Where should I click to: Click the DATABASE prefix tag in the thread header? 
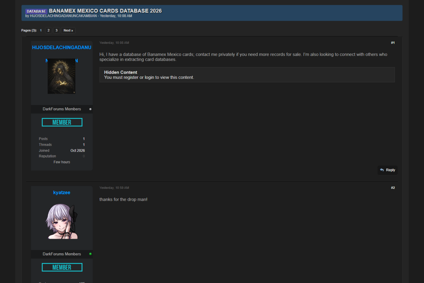36,11
